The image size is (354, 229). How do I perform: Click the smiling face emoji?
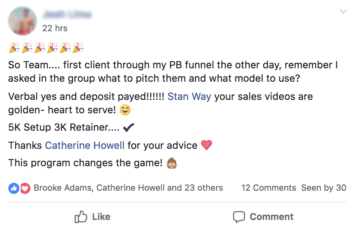(125, 111)
